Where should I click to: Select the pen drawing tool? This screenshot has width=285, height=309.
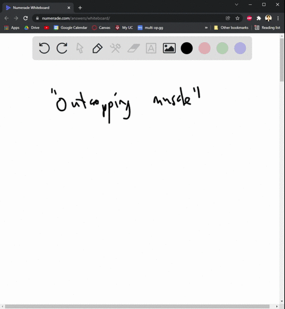pos(97,48)
